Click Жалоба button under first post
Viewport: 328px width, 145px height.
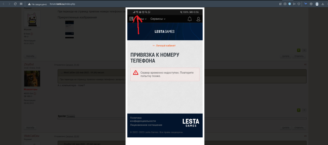[30, 56]
